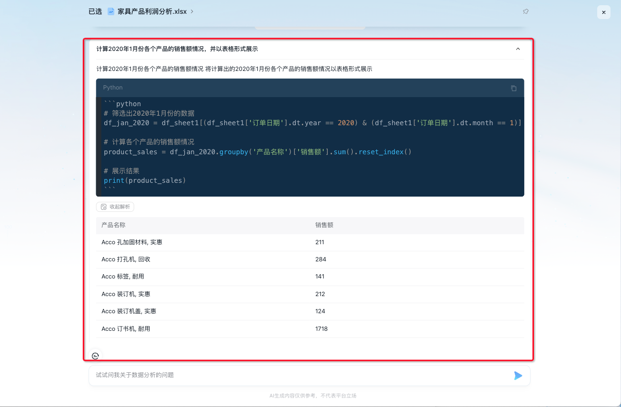Click the 销售额 column header
The width and height of the screenshot is (621, 407).
tap(324, 225)
